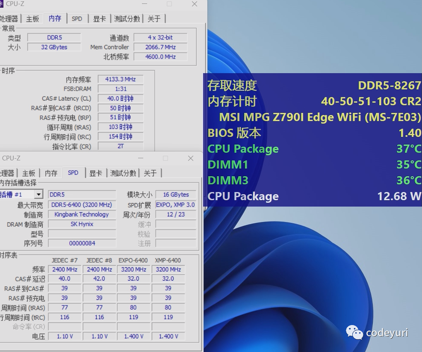Open the 主板 tab in the lower CPU-Z window
422x352 pixels.
(29, 173)
